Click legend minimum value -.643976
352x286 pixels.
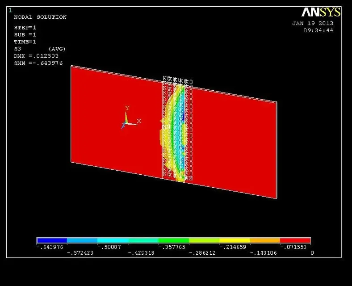[50, 247]
